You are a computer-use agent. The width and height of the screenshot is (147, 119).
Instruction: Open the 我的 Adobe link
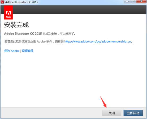[x=12, y=51]
